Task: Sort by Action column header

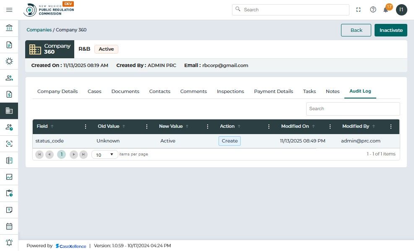Action: coord(227,126)
